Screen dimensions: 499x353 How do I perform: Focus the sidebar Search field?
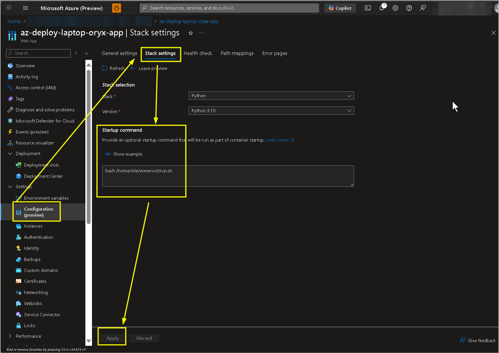[x=38, y=53]
